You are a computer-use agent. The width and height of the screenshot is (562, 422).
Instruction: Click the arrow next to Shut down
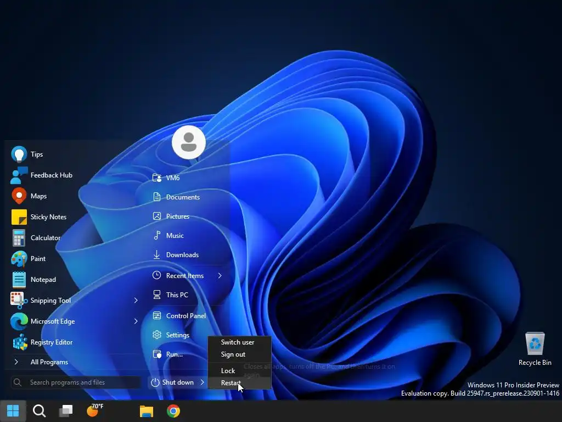click(202, 382)
